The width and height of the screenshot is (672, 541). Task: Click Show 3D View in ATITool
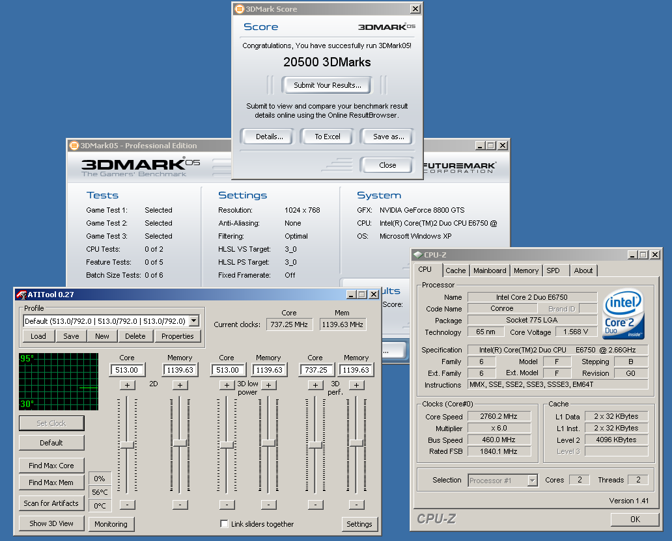pos(51,523)
